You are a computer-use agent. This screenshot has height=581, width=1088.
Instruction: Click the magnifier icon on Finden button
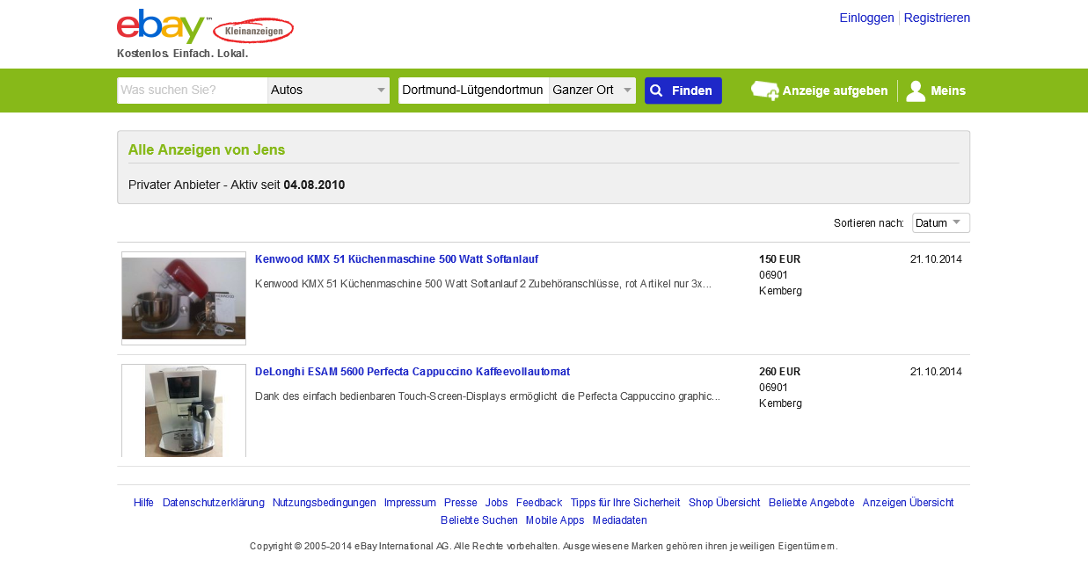click(x=656, y=91)
